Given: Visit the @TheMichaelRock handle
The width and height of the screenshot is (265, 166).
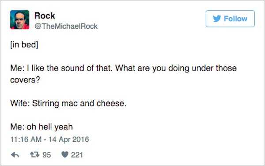Looking at the screenshot, I should (x=66, y=26).
